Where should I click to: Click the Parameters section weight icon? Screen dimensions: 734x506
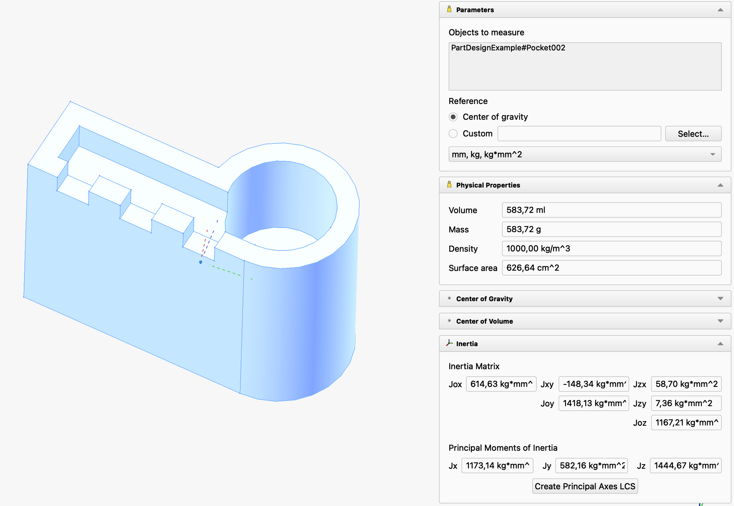click(449, 9)
